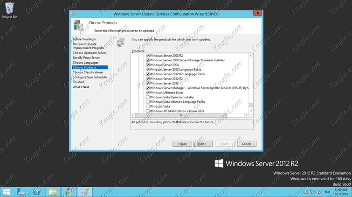Check Windows XP 64-Bit Edition Version 2003

[148, 111]
